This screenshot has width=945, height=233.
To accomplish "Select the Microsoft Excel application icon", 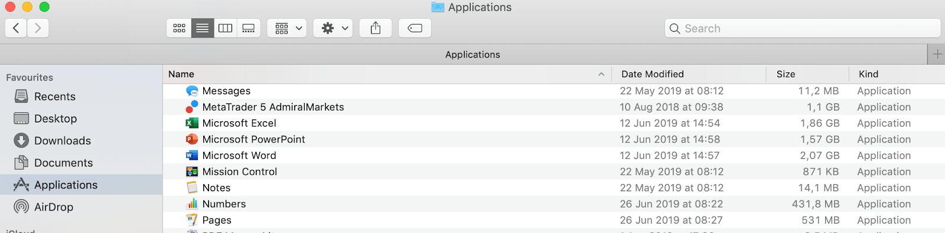I will click(x=192, y=123).
